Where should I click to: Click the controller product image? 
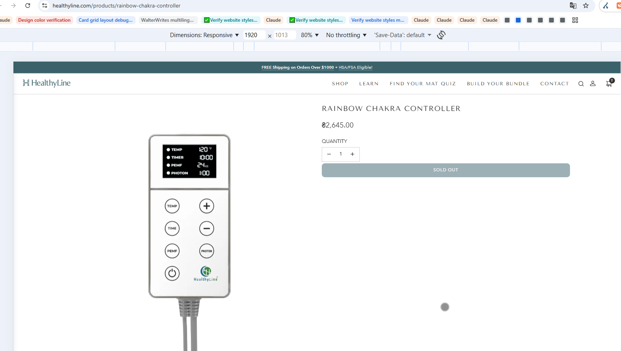pos(189,242)
